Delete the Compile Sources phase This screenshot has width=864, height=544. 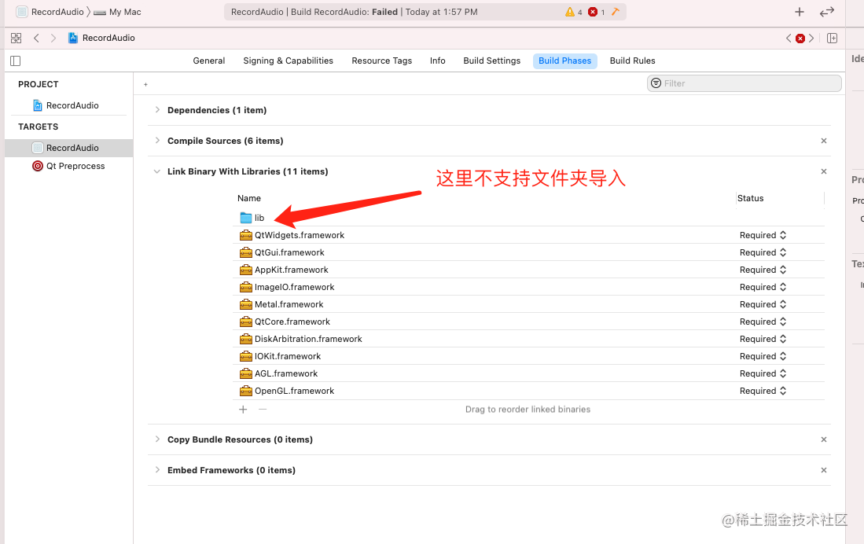824,141
